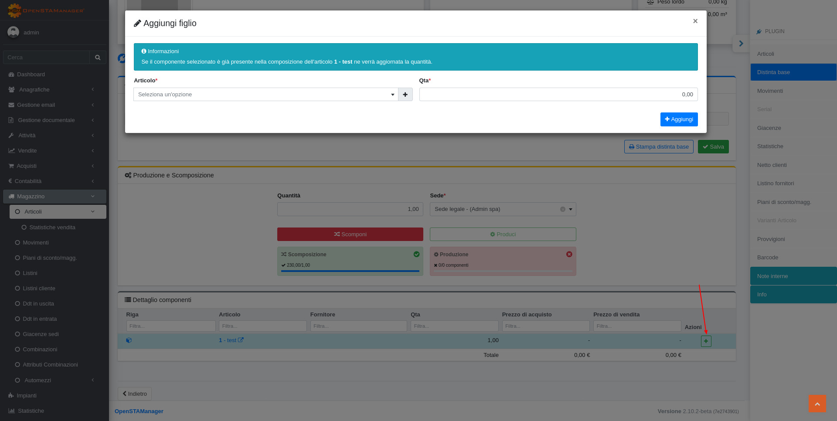Expand the Anagrafiche sidebar menu
The height and width of the screenshot is (421, 837).
pyautogui.click(x=51, y=90)
